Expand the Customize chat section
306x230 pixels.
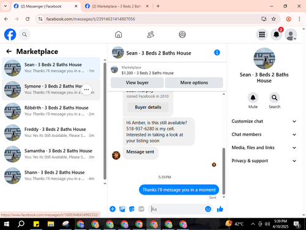[x=264, y=121]
